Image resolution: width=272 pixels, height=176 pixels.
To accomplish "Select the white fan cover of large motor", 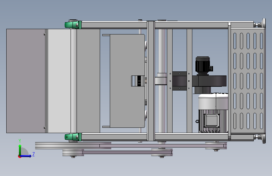I will tap(213, 102).
